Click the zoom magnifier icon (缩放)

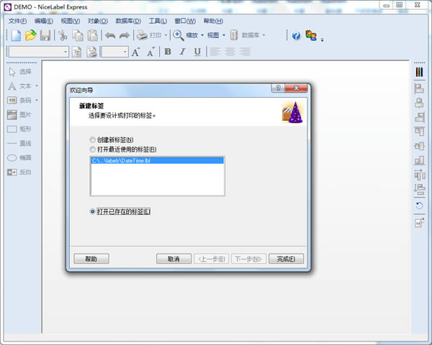pos(179,35)
